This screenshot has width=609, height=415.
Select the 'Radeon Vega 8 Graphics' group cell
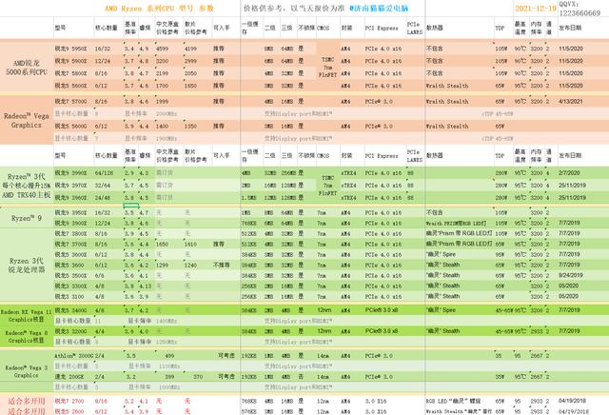point(27,337)
